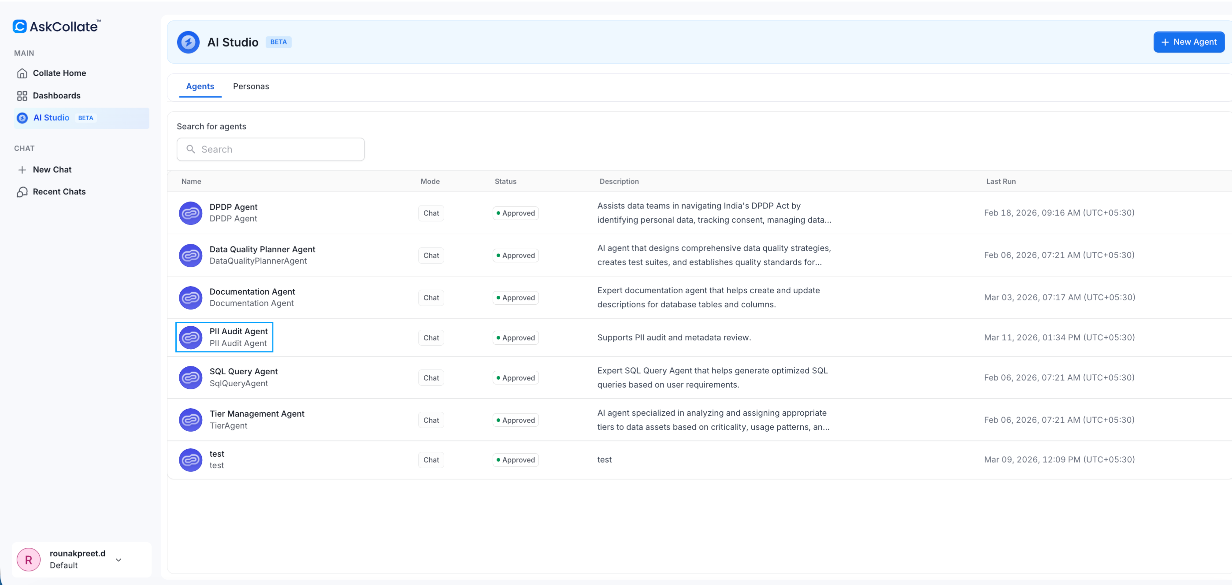
Task: Start a New Chat
Action: point(52,170)
